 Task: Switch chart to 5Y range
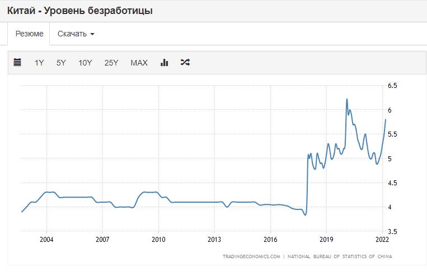[x=61, y=63]
